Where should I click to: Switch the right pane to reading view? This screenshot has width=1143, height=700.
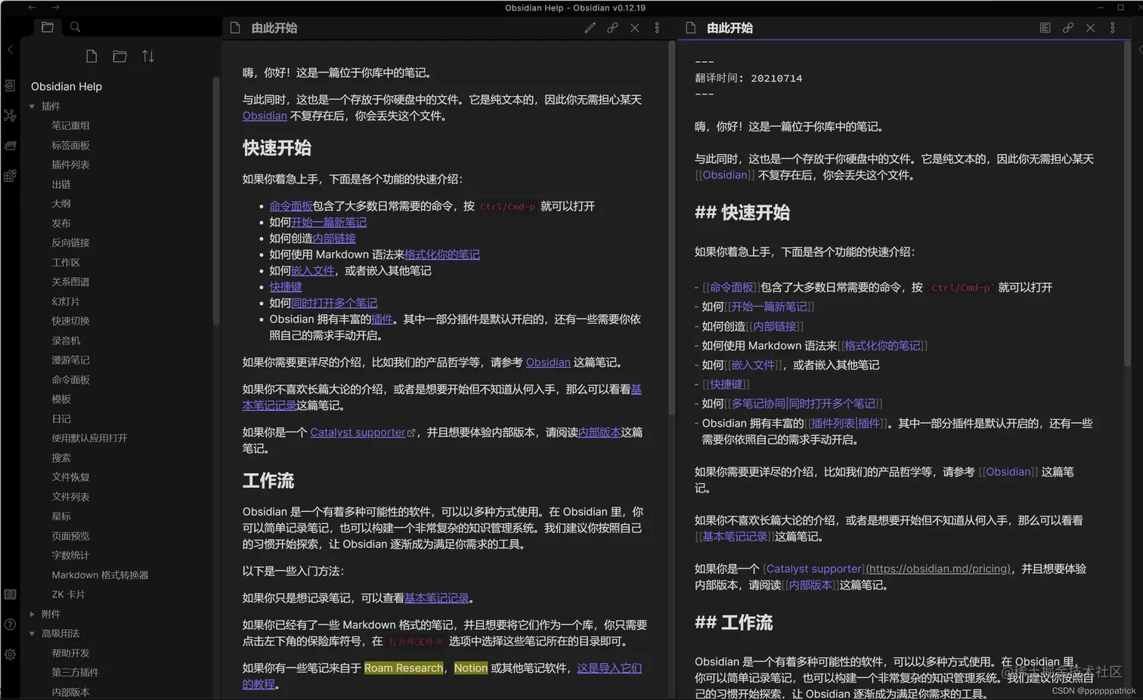coord(1045,27)
